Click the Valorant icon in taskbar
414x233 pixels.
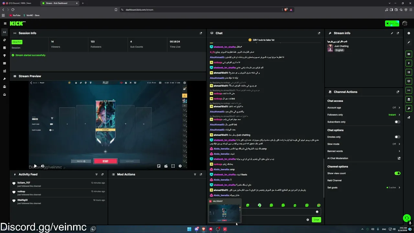pos(225,229)
